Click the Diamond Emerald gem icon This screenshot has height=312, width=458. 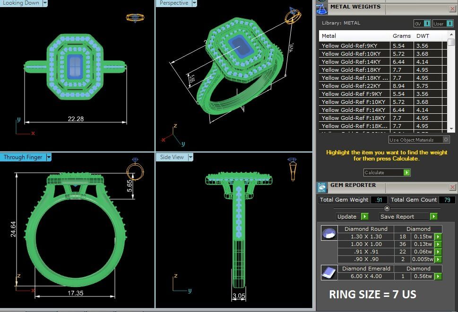pyautogui.click(x=329, y=272)
